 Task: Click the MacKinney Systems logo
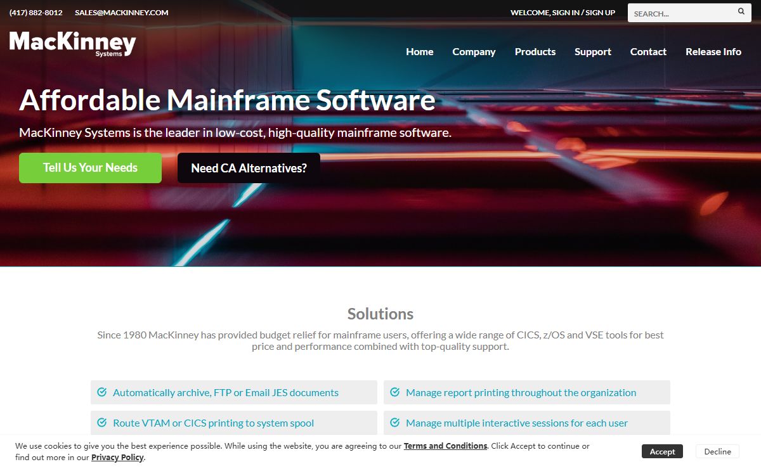tap(73, 44)
